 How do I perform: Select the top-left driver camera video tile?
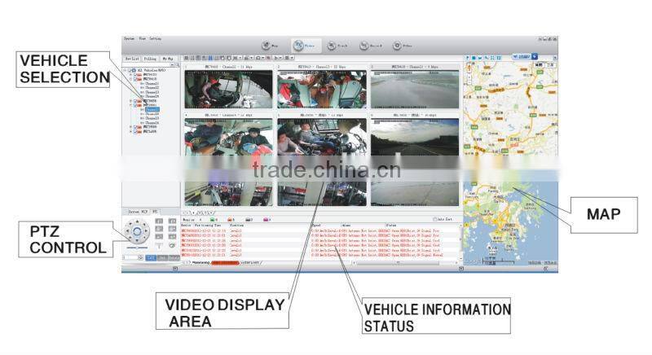pos(216,89)
